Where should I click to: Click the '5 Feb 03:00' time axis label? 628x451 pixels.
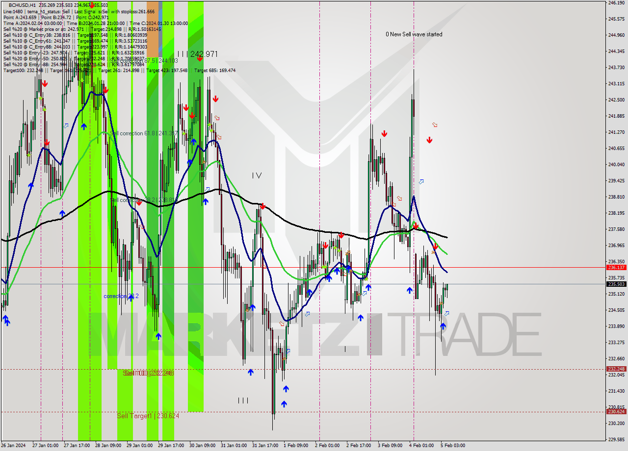coord(453,446)
